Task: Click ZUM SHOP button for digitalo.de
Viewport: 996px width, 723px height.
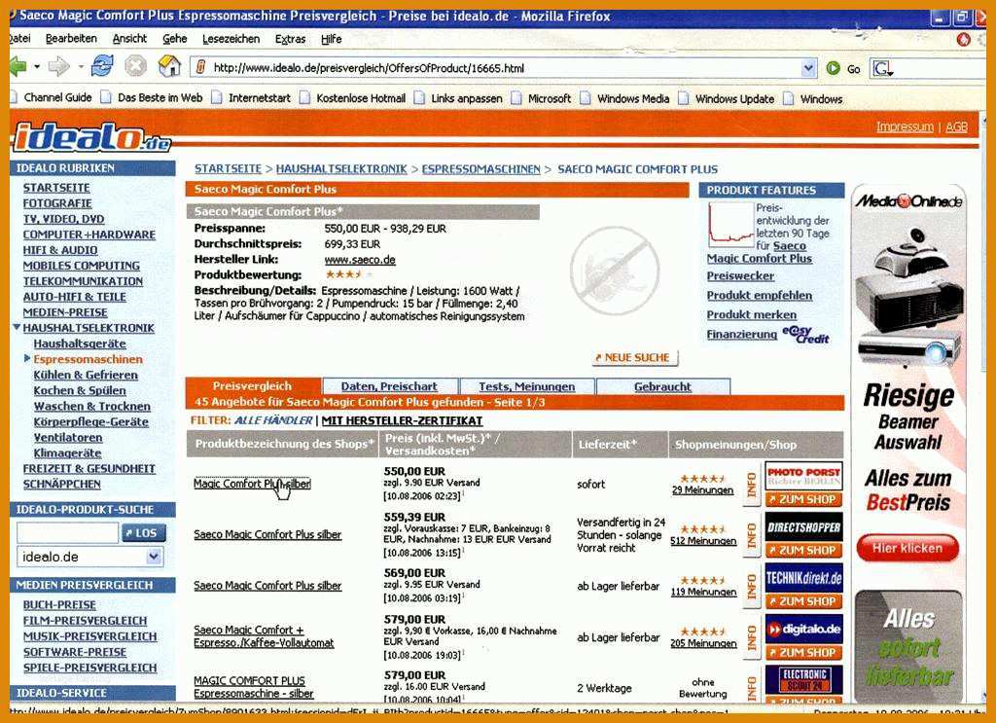Action: pyautogui.click(x=803, y=653)
